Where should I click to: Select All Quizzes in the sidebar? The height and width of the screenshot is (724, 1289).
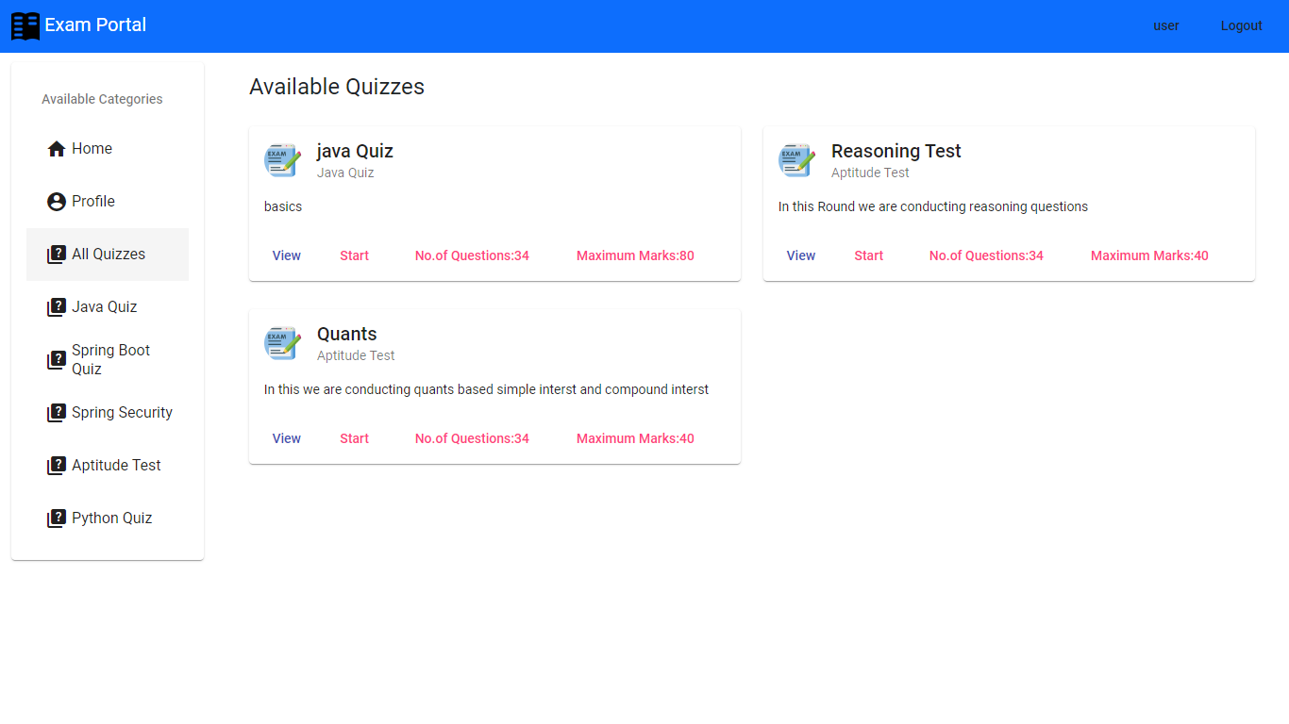pos(107,254)
